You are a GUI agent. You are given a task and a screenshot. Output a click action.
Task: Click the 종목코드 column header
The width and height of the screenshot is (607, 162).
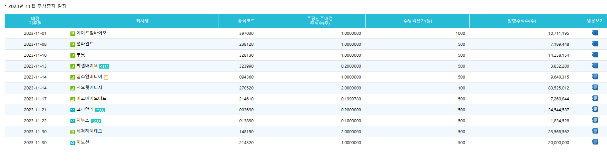tap(246, 21)
